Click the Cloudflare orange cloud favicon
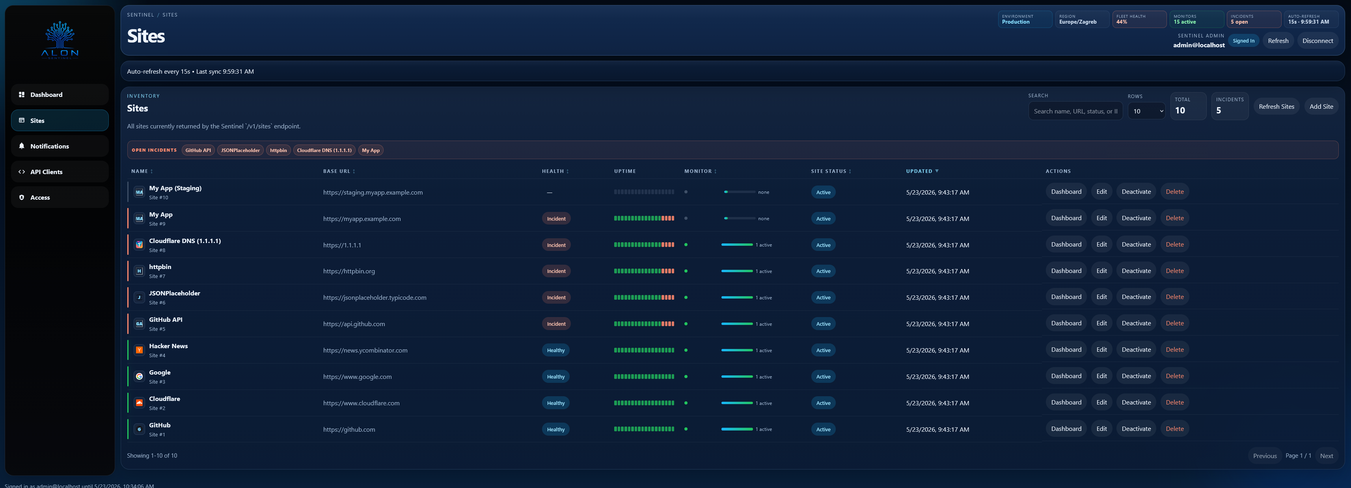The width and height of the screenshot is (1351, 488). point(139,403)
